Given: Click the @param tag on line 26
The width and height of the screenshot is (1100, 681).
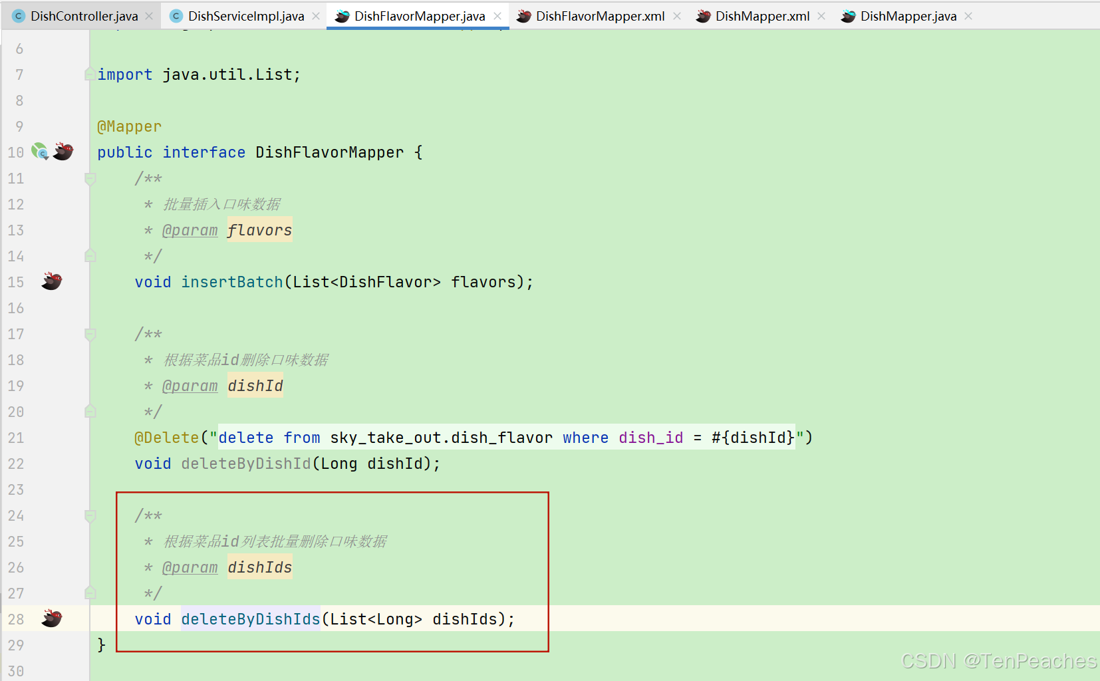Looking at the screenshot, I should pos(190,567).
